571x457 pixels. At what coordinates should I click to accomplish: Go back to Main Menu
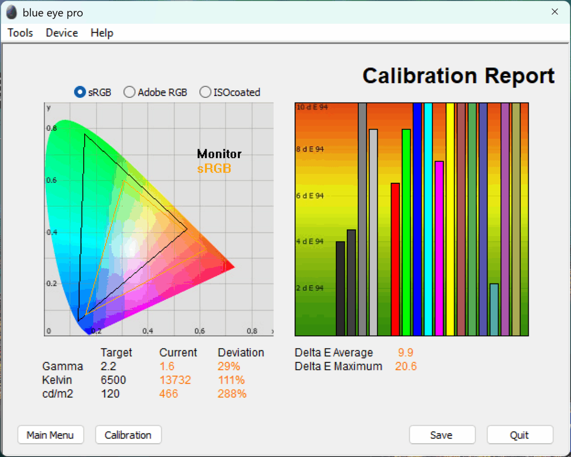coord(50,435)
